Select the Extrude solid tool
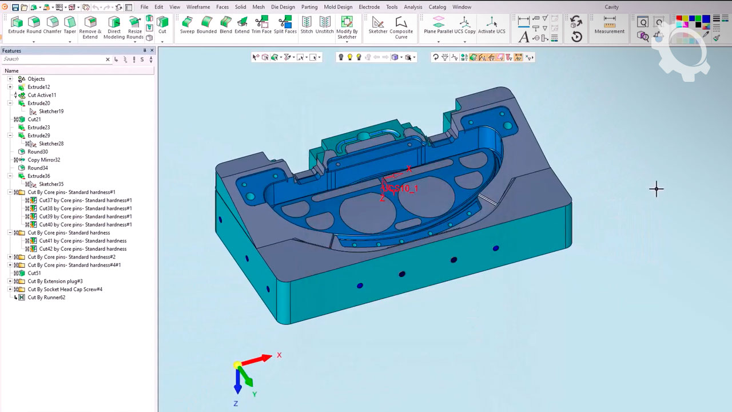 (x=17, y=25)
